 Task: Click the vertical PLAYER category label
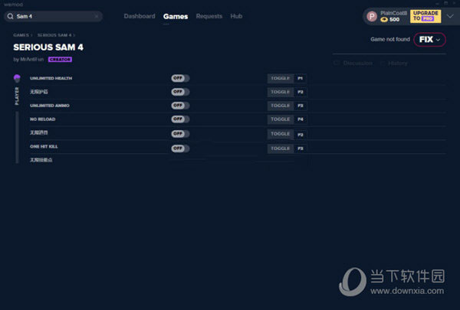tap(17, 96)
